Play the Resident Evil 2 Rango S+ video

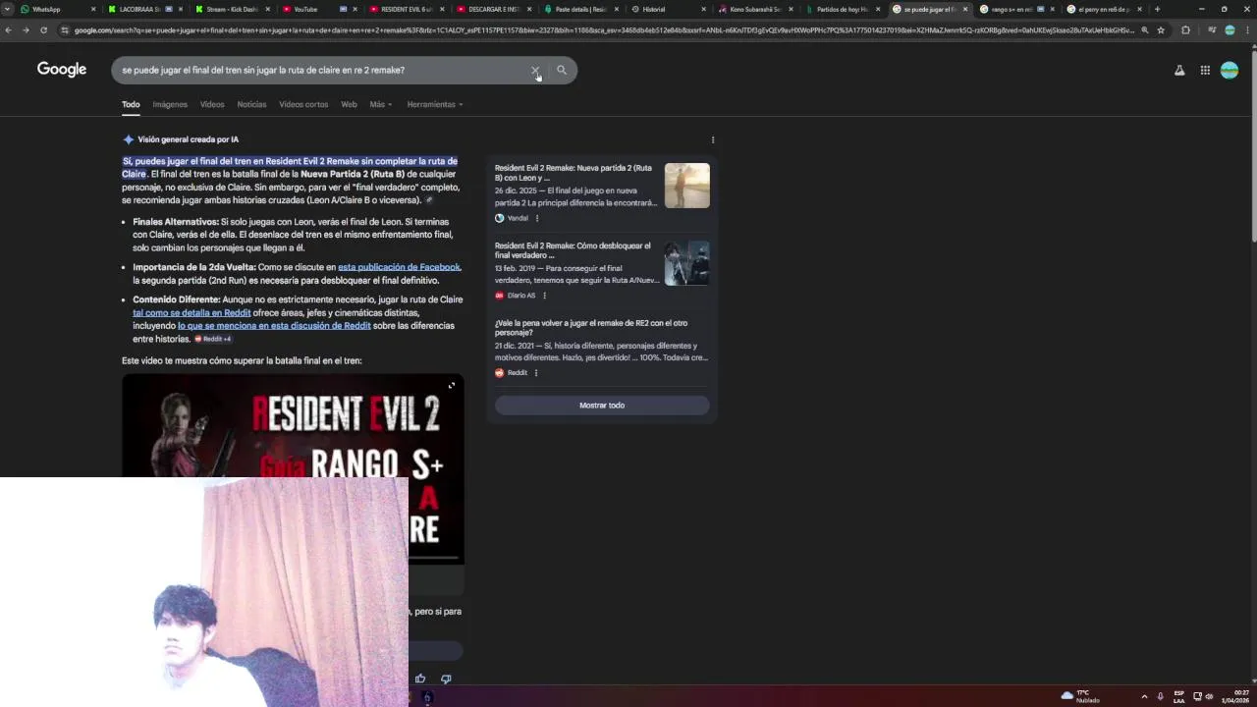click(x=293, y=469)
